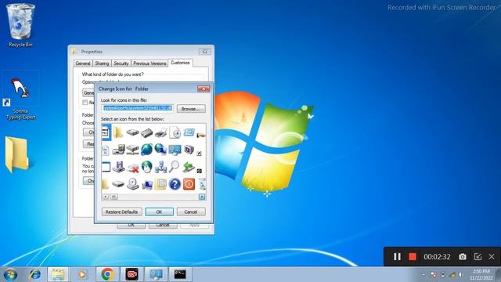This screenshot has height=282, width=501.
Task: Pick the blue window frame icon in top row
Action: [x=189, y=132]
